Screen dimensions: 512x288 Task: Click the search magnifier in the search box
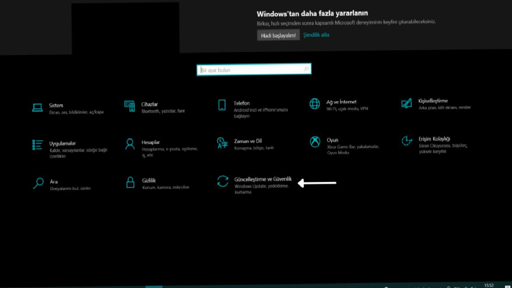(306, 69)
